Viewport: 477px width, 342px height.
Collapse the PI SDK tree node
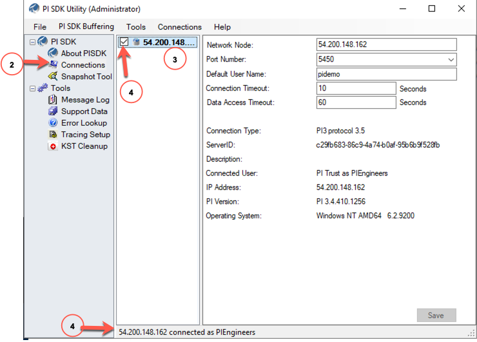32,42
